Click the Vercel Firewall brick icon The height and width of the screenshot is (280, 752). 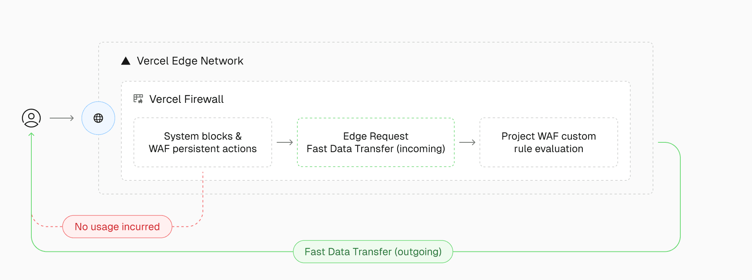coord(138,99)
